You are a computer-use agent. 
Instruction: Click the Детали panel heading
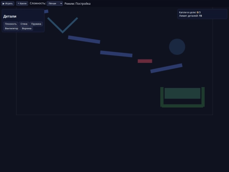click(10, 17)
